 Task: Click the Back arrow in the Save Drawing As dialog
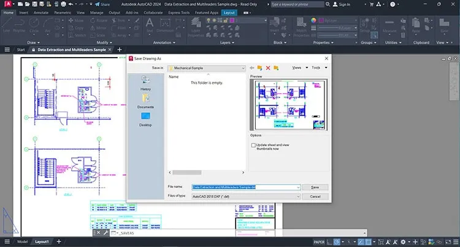click(251, 68)
